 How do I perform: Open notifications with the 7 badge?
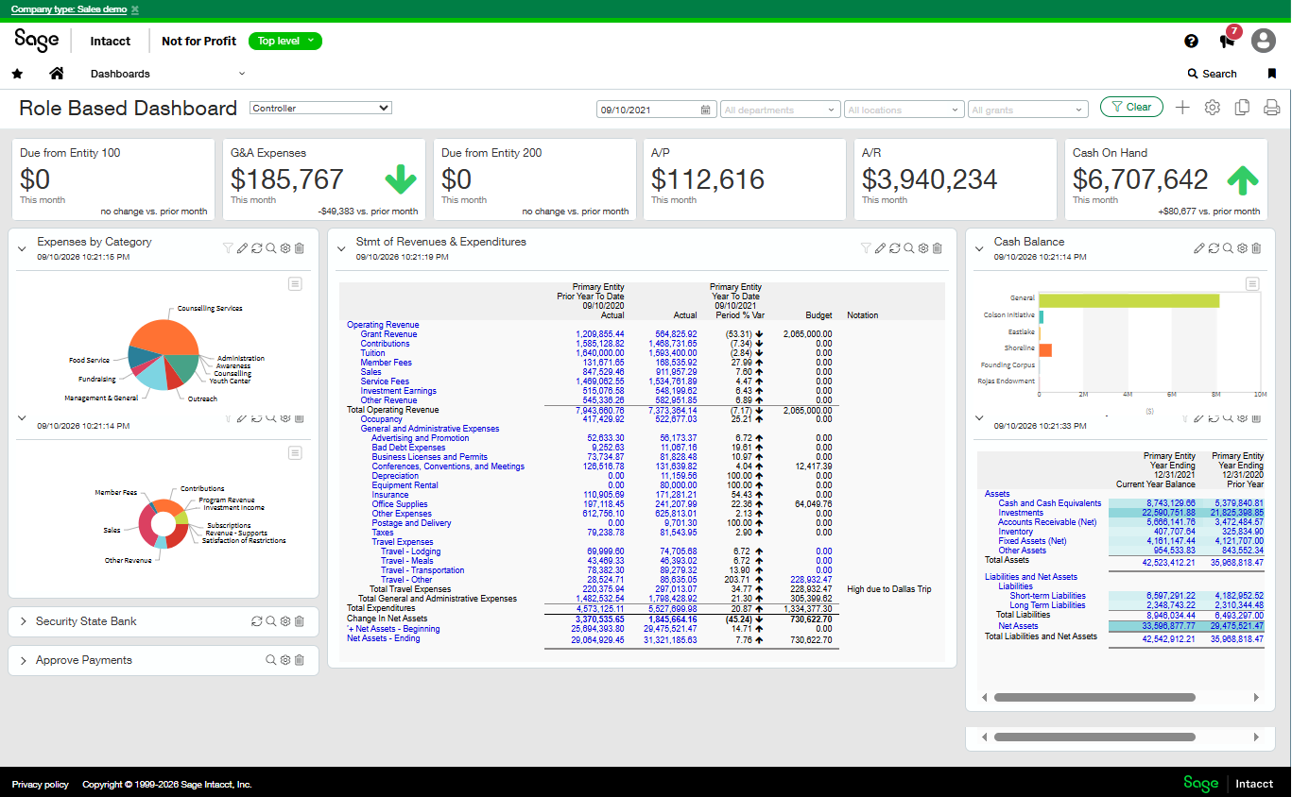1229,39
